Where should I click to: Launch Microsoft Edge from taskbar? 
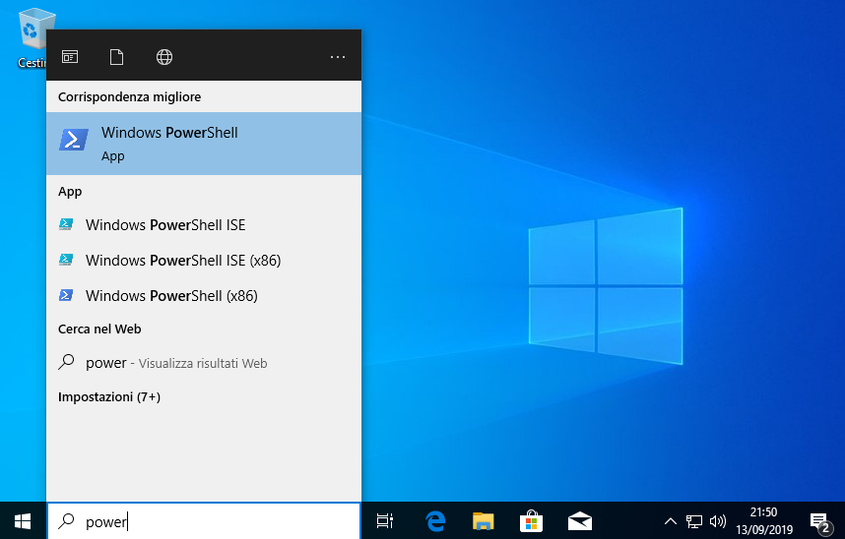click(435, 520)
